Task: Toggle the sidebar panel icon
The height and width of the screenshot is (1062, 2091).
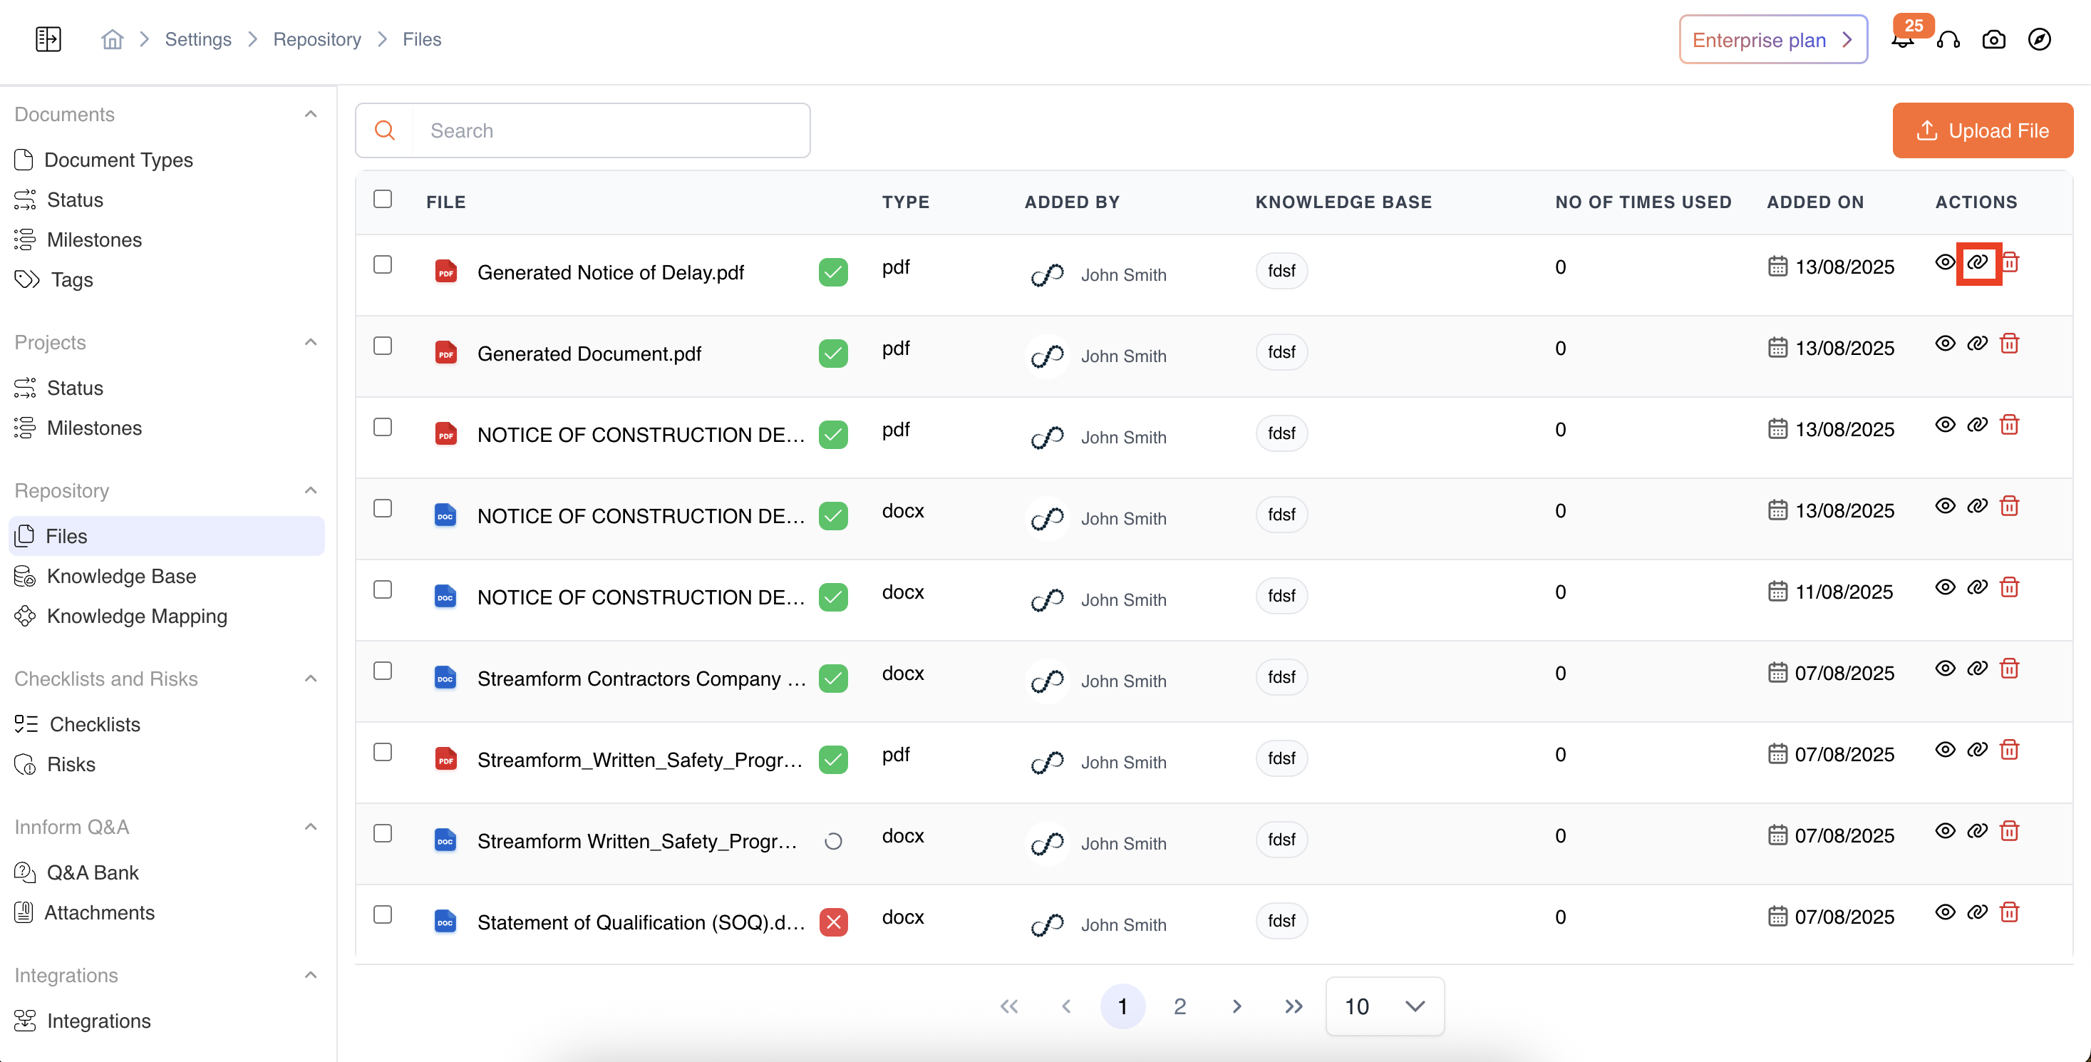Action: [x=48, y=39]
